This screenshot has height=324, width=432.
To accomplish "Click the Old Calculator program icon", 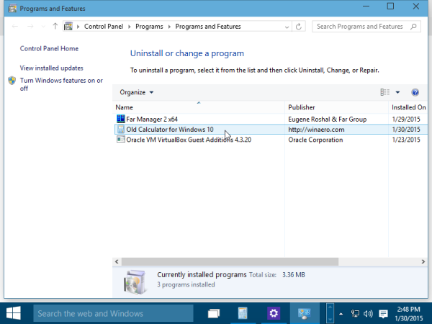I will [x=121, y=129].
